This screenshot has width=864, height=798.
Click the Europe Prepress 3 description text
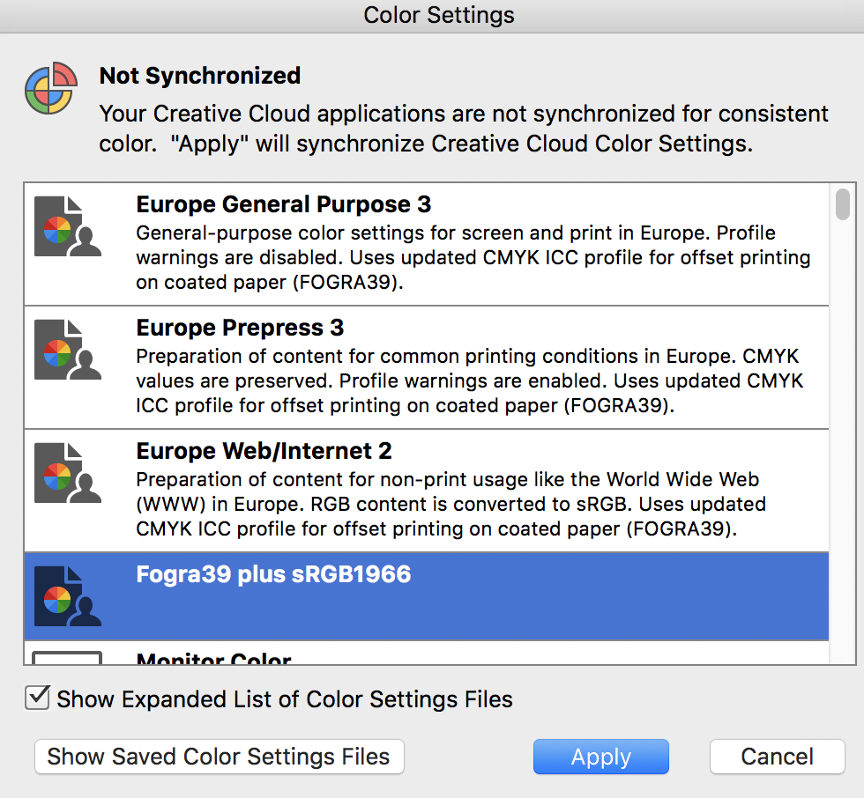(469, 382)
